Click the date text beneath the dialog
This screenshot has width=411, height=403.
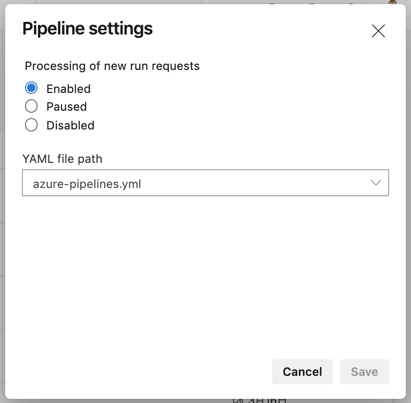coord(266,401)
